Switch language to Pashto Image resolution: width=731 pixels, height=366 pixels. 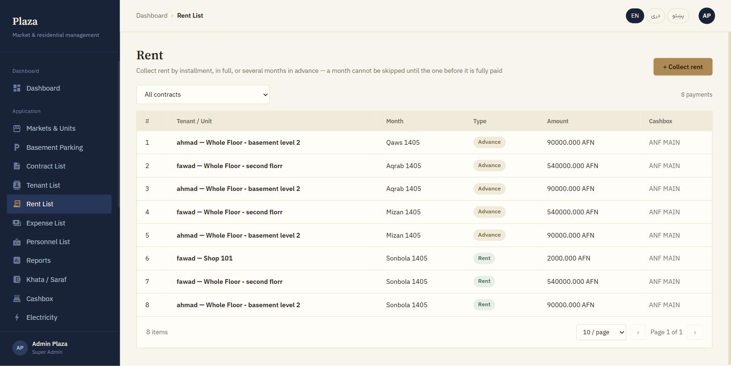tap(678, 16)
